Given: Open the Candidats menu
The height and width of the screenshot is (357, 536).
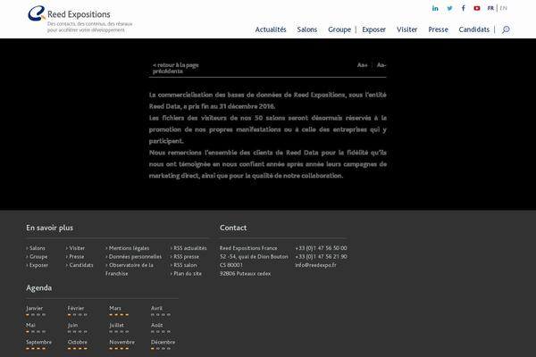Looking at the screenshot, I should pos(473,29).
